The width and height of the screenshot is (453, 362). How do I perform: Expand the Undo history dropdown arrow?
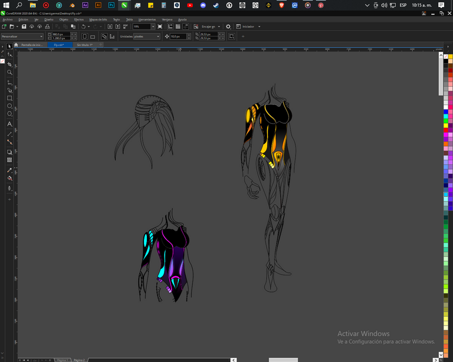click(x=88, y=27)
